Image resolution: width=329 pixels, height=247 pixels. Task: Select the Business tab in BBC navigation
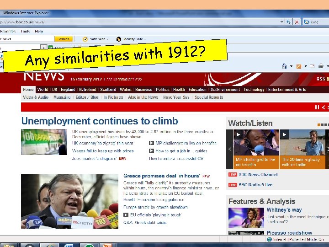click(x=143, y=90)
